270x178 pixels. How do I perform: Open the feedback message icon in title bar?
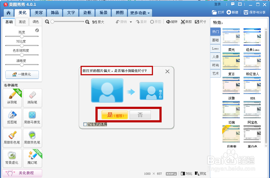[233, 4]
